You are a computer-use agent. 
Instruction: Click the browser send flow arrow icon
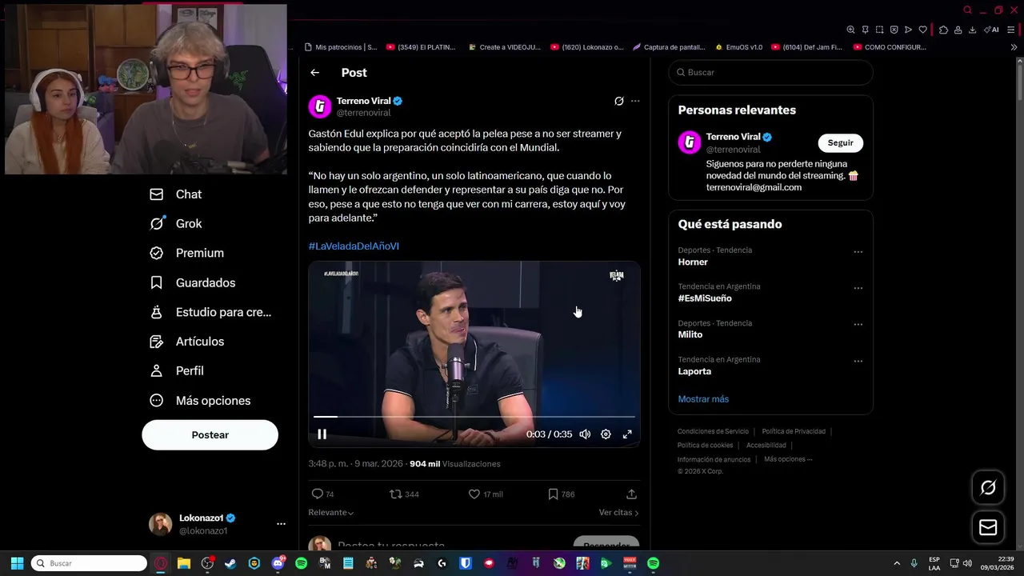[x=908, y=30]
